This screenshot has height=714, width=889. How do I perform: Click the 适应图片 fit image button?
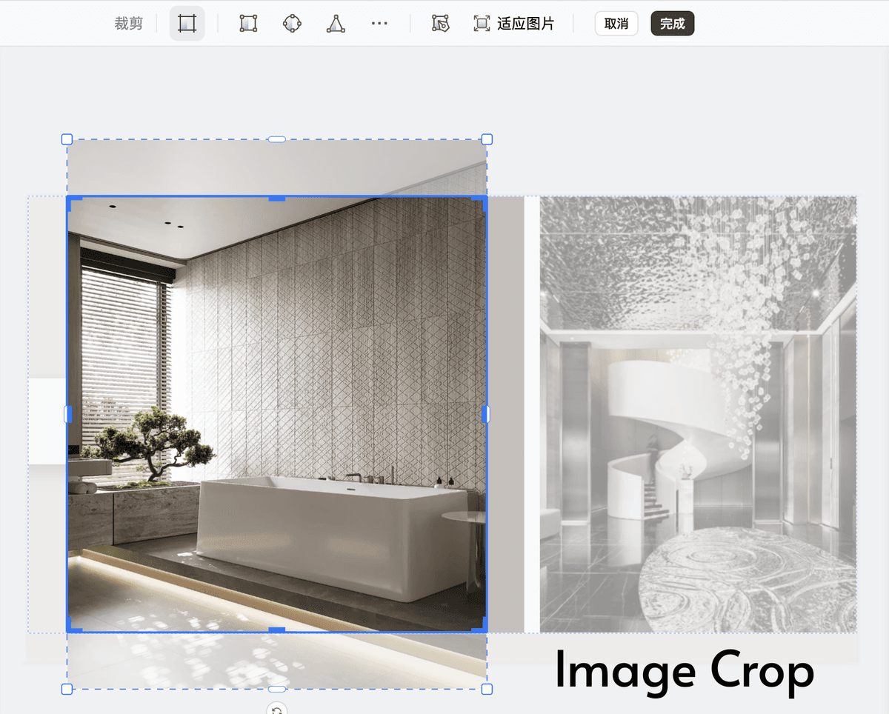(514, 24)
